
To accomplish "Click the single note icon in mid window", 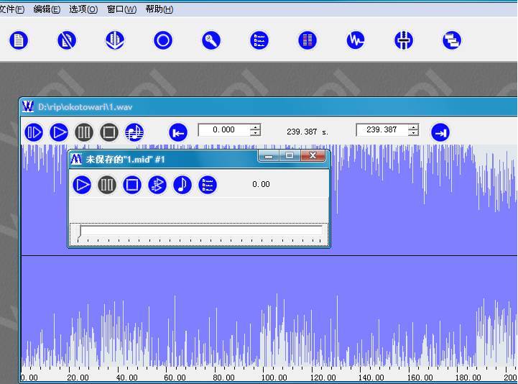I will (x=182, y=185).
